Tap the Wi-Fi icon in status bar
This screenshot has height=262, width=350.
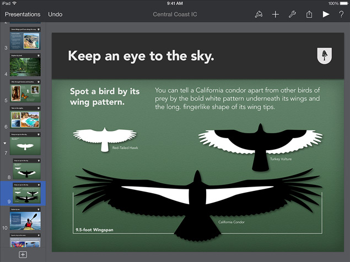pyautogui.click(x=14, y=3)
